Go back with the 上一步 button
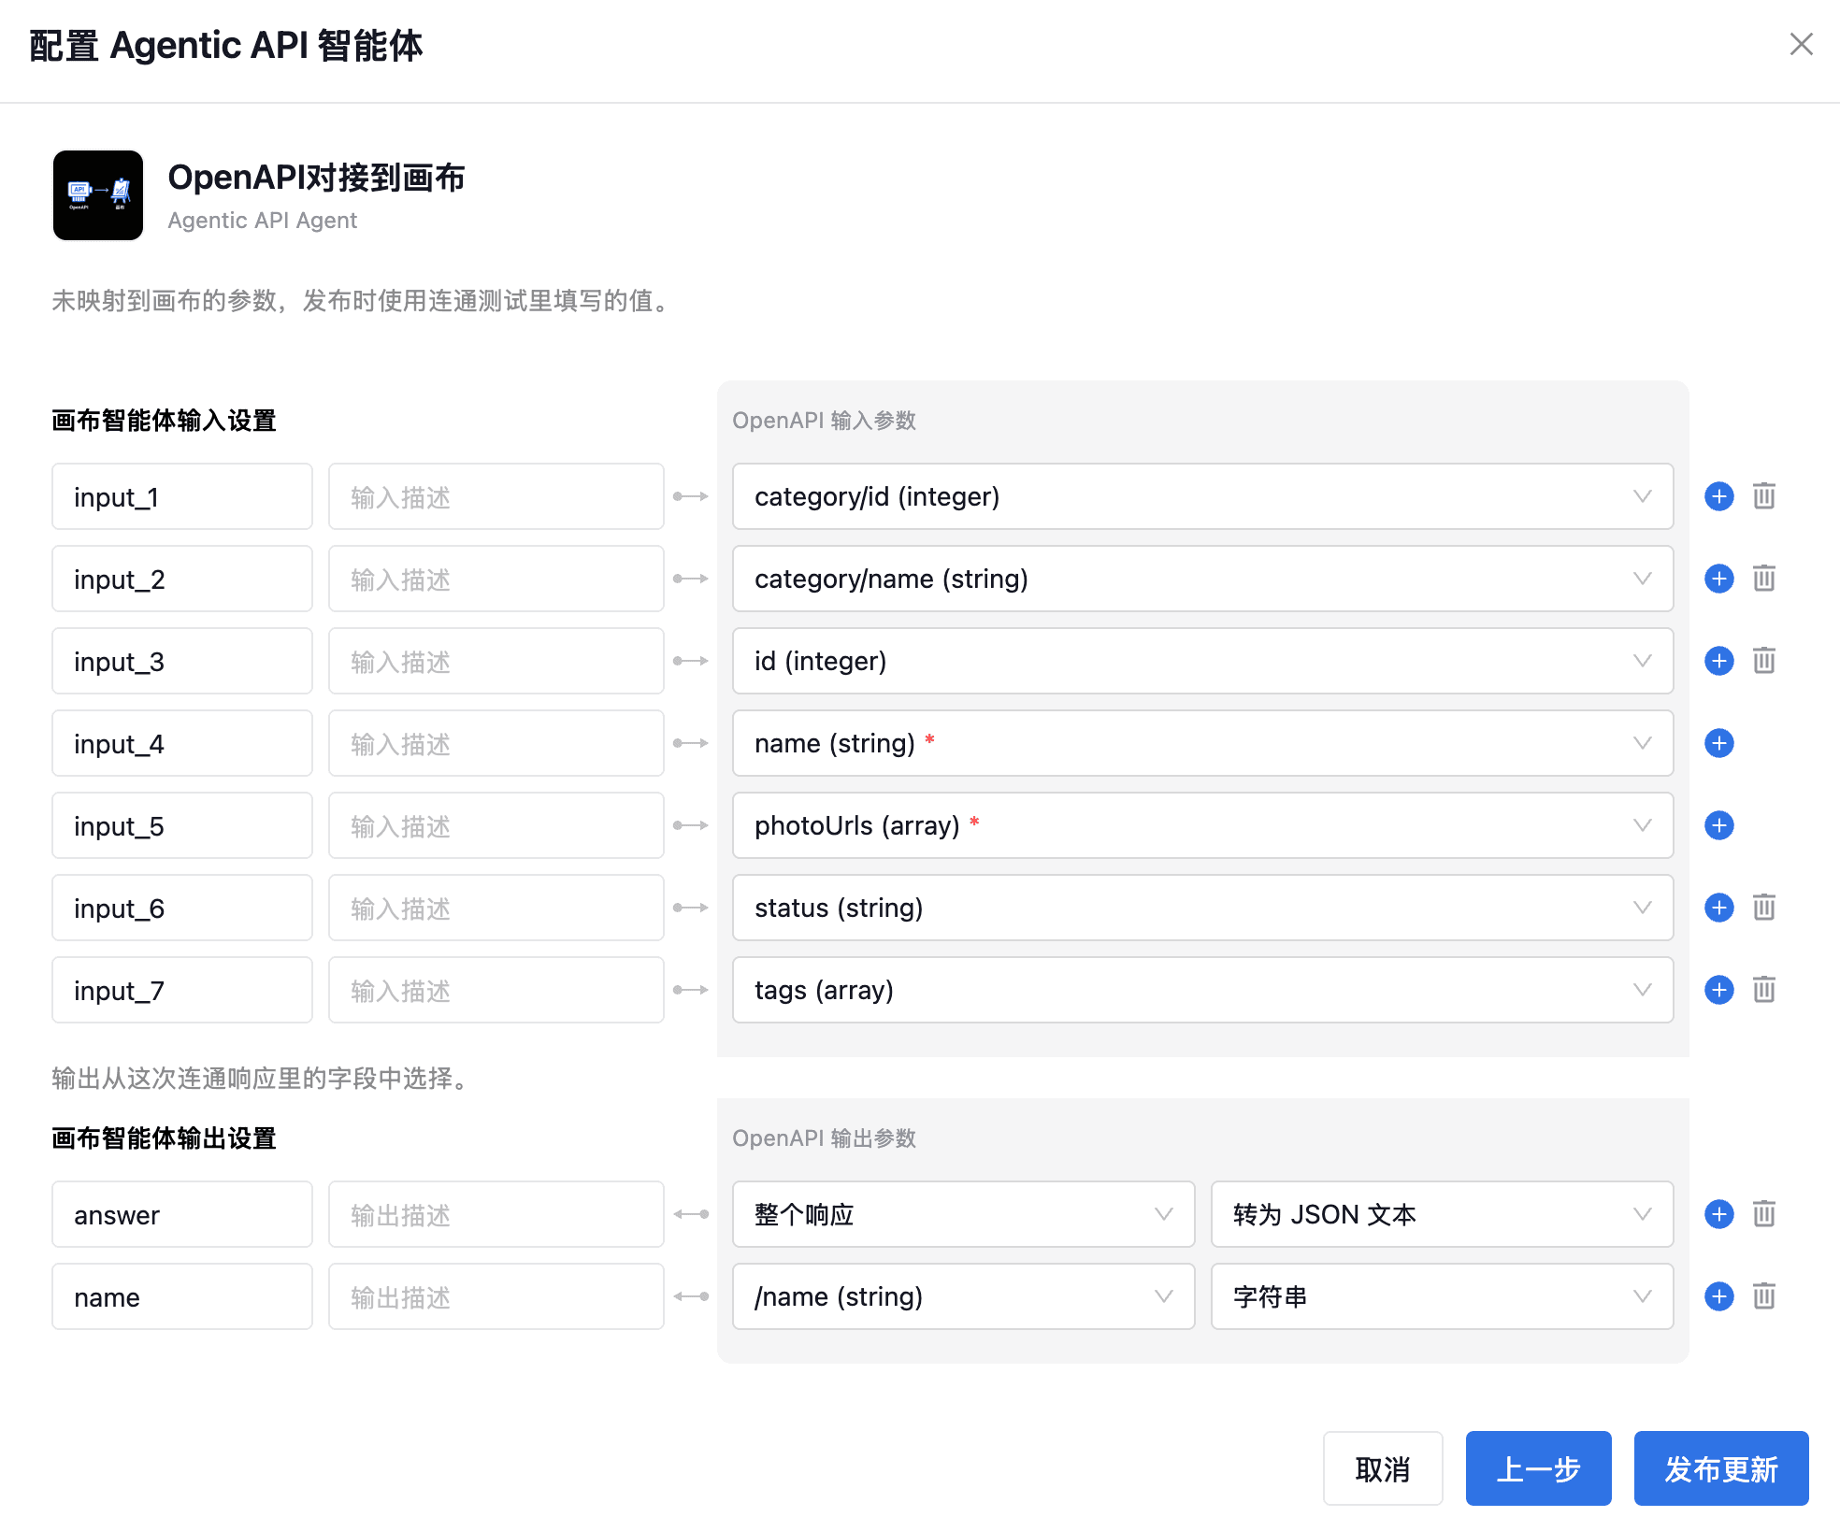The height and width of the screenshot is (1531, 1840). click(1538, 1468)
